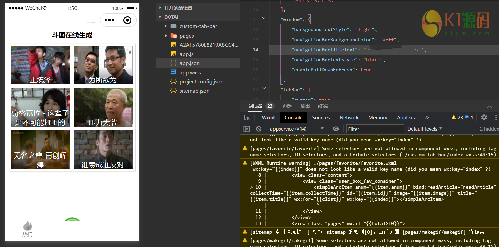Click the flame icon on the 热门 tab

pyautogui.click(x=28, y=226)
